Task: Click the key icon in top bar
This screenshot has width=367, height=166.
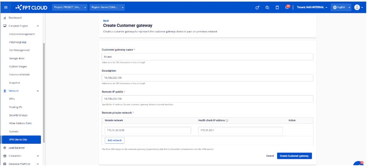Action: 258,7
